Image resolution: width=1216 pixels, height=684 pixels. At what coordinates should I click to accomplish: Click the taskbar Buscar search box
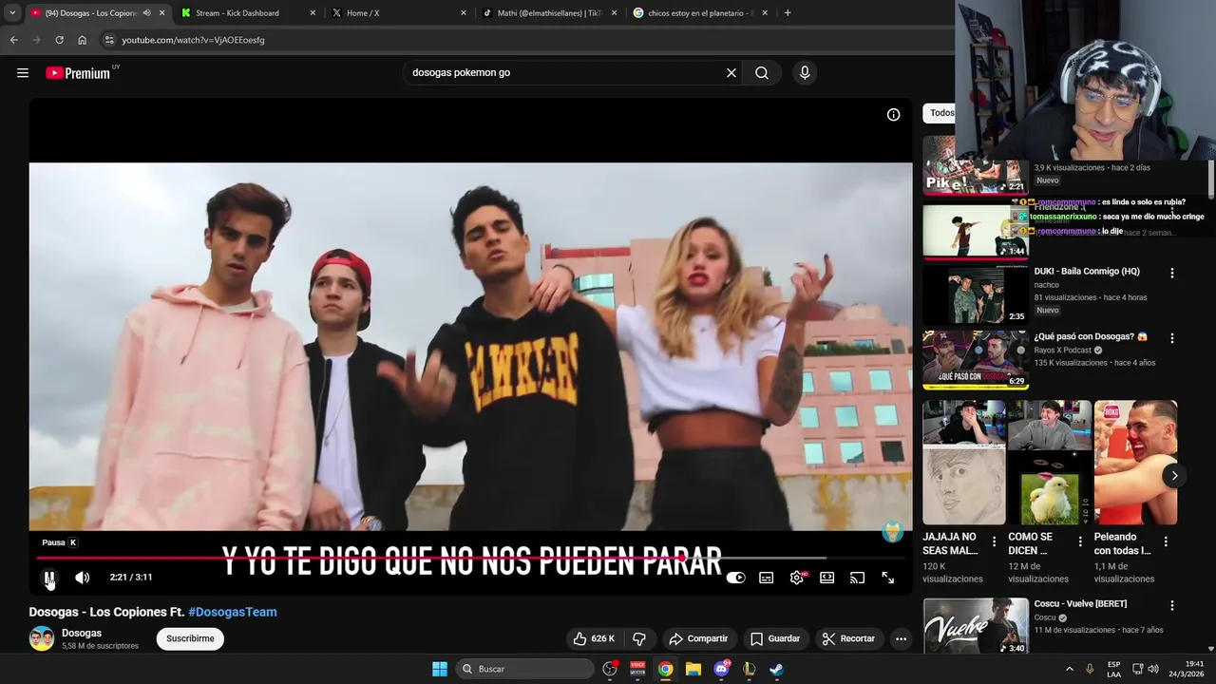525,669
